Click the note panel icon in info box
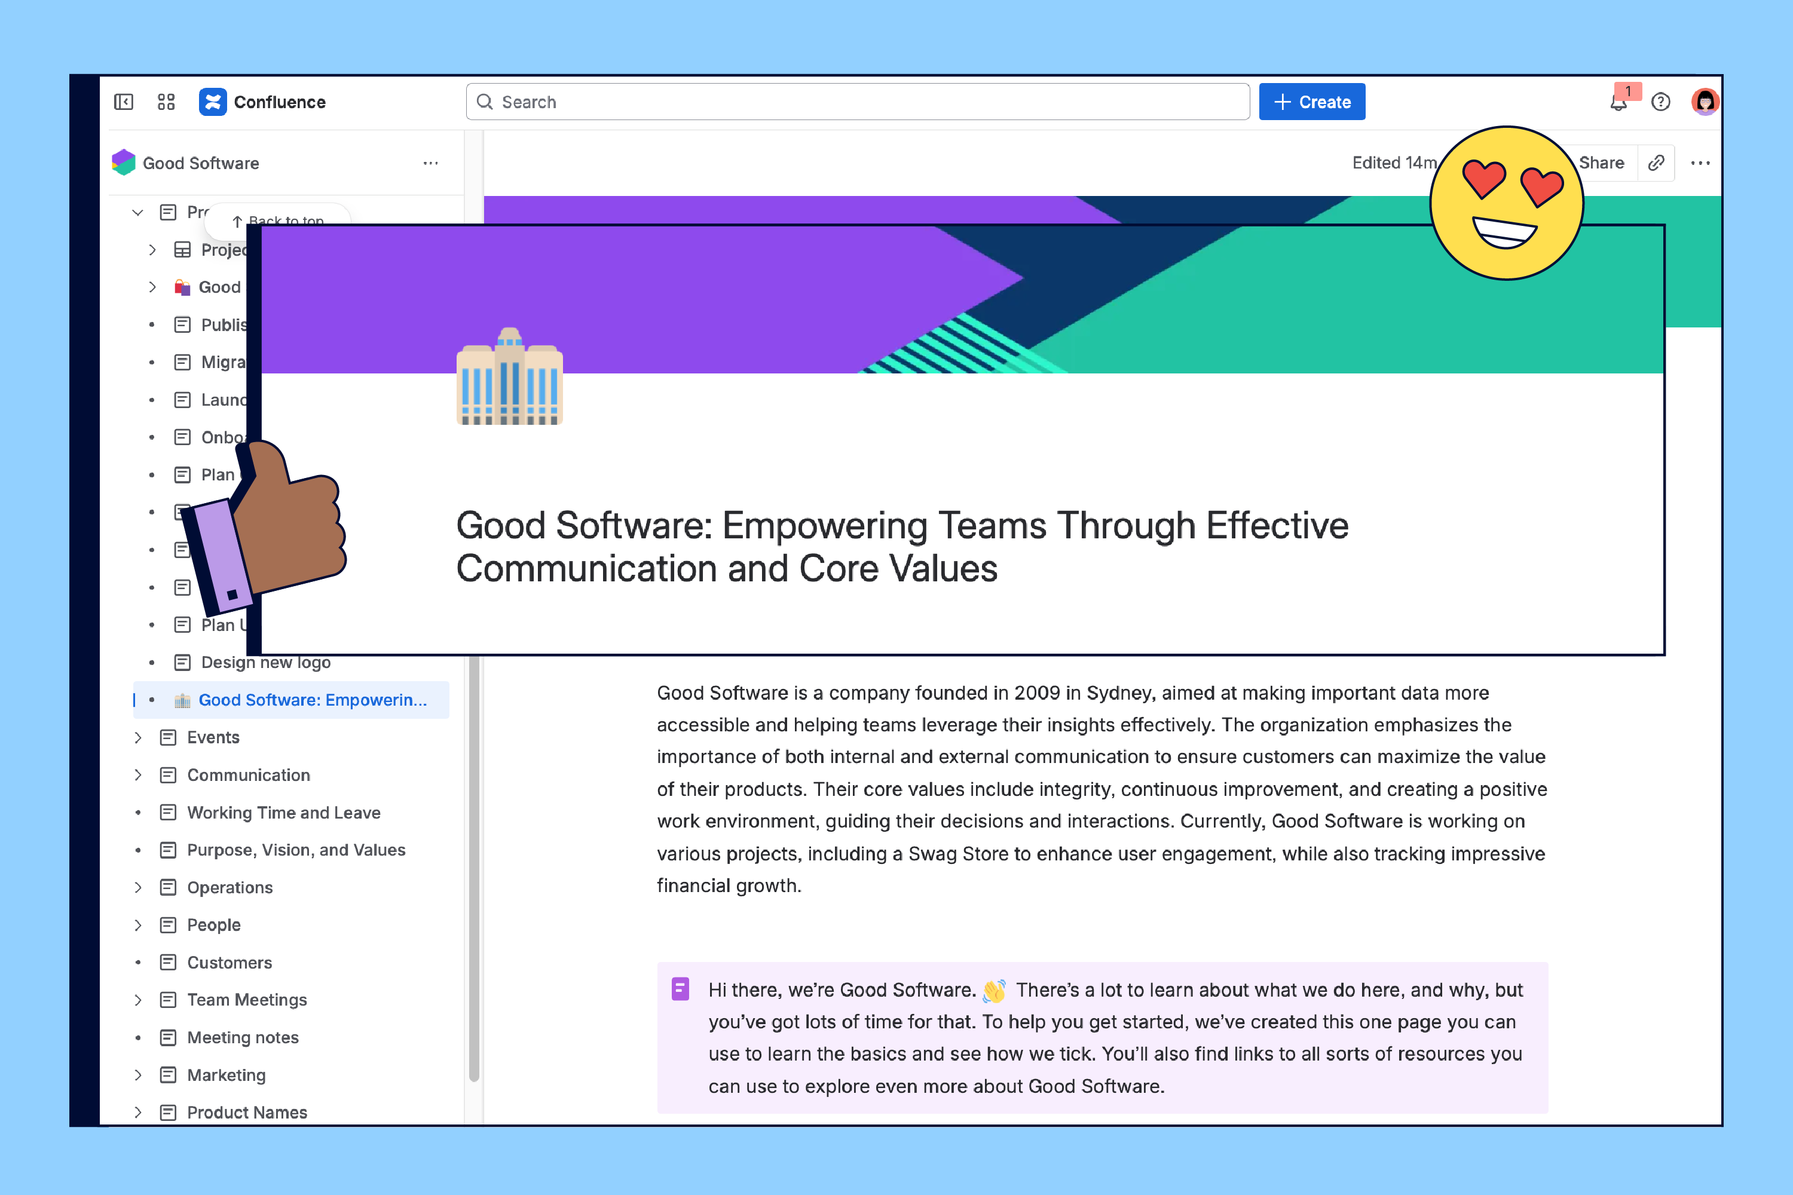The height and width of the screenshot is (1195, 1793). 681,988
